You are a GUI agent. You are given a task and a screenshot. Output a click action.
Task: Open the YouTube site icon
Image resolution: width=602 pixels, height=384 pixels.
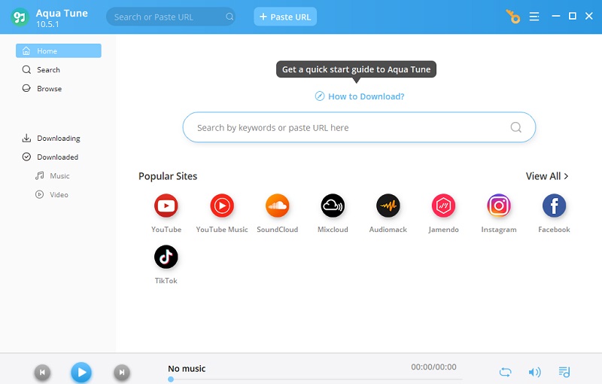(166, 206)
